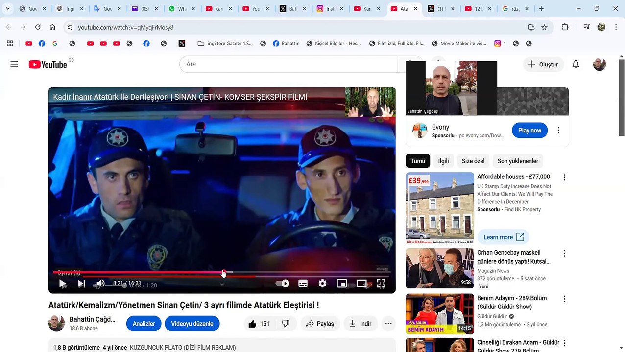Skip to the next video

[x=81, y=284]
